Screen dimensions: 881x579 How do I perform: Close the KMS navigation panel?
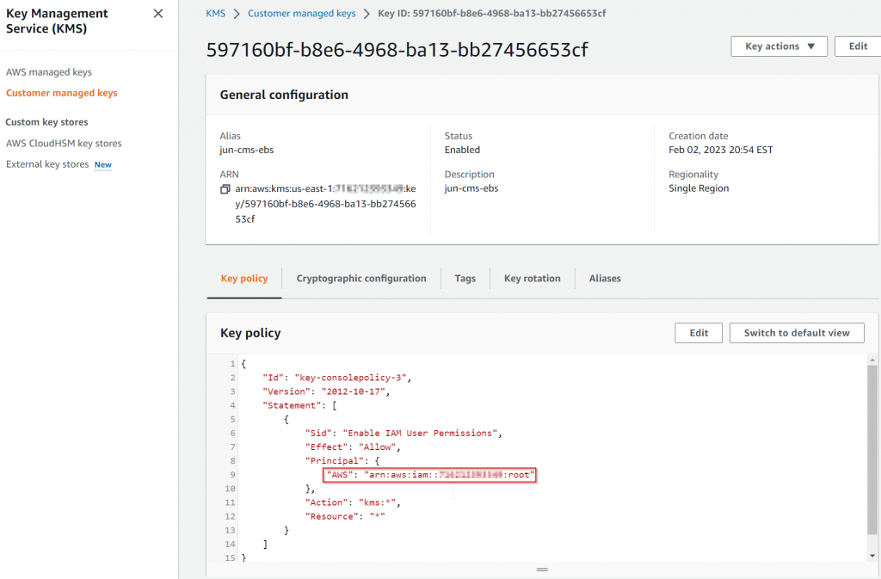click(158, 14)
